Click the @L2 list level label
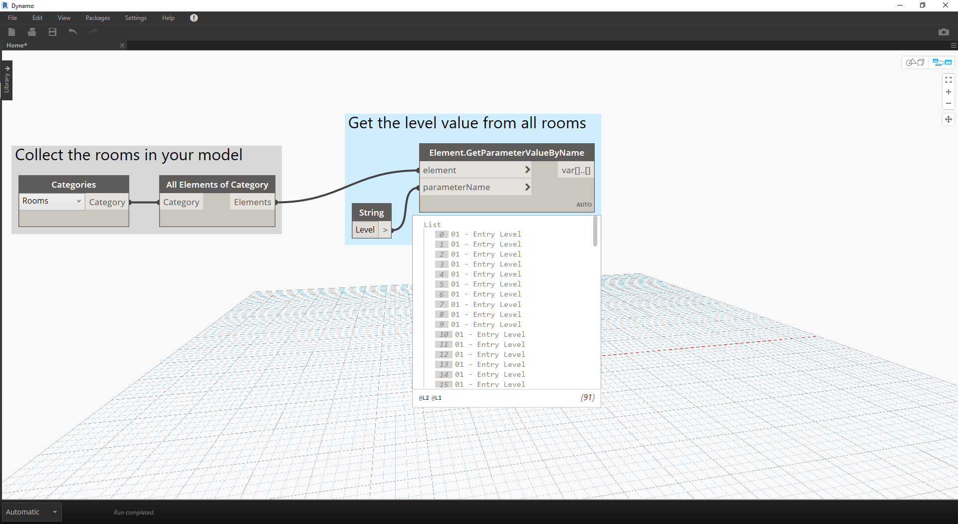This screenshot has height=524, width=958. click(424, 398)
